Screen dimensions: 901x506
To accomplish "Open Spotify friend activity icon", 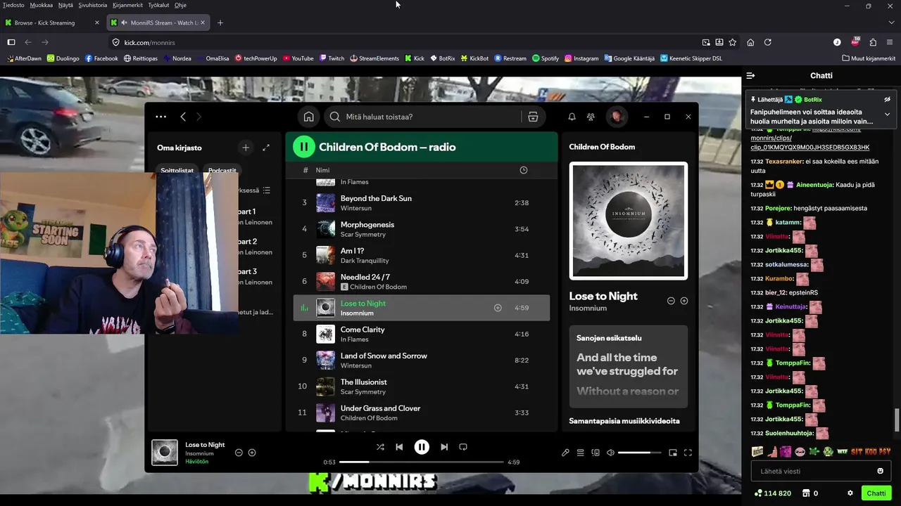I will coord(591,117).
